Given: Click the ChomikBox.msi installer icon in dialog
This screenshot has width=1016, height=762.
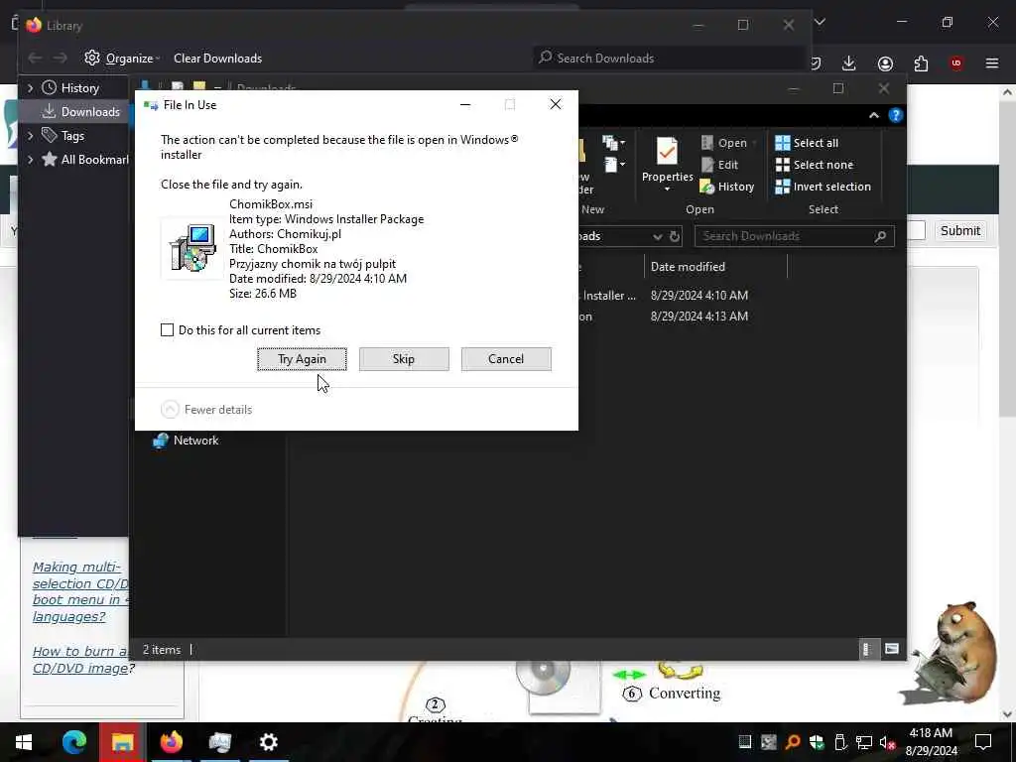Looking at the screenshot, I should click(192, 248).
